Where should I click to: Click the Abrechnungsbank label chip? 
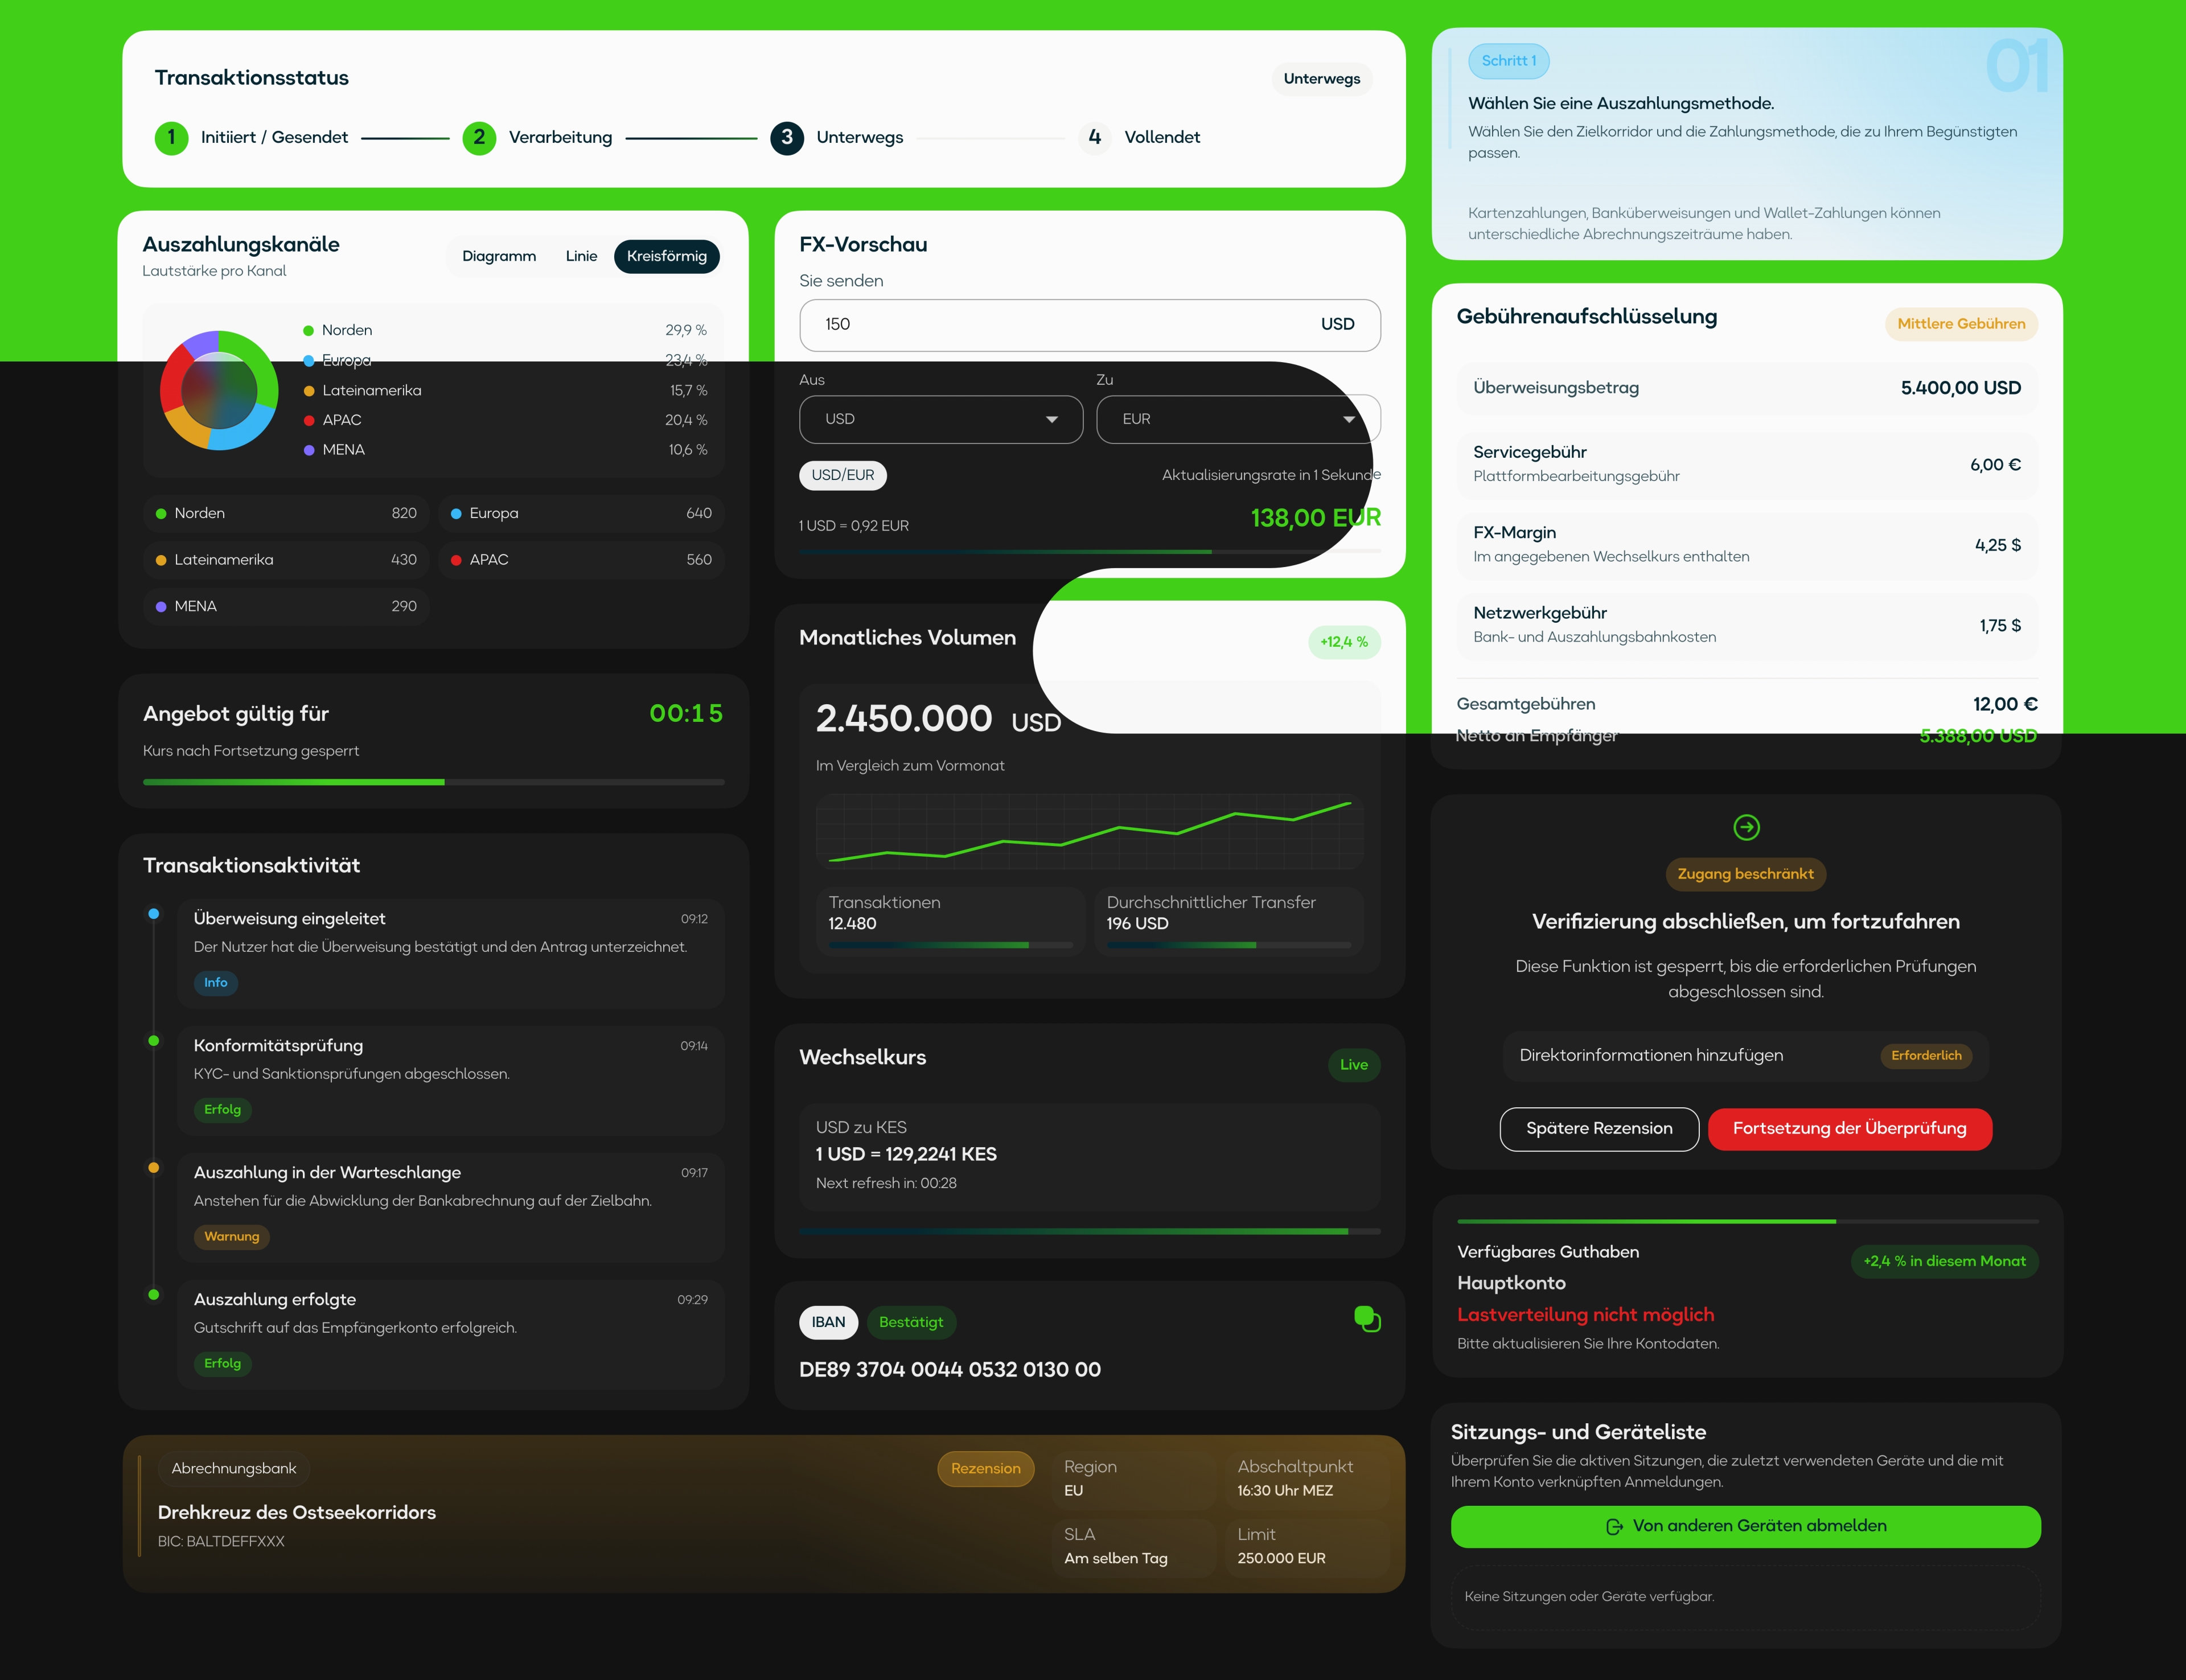[x=234, y=1469]
